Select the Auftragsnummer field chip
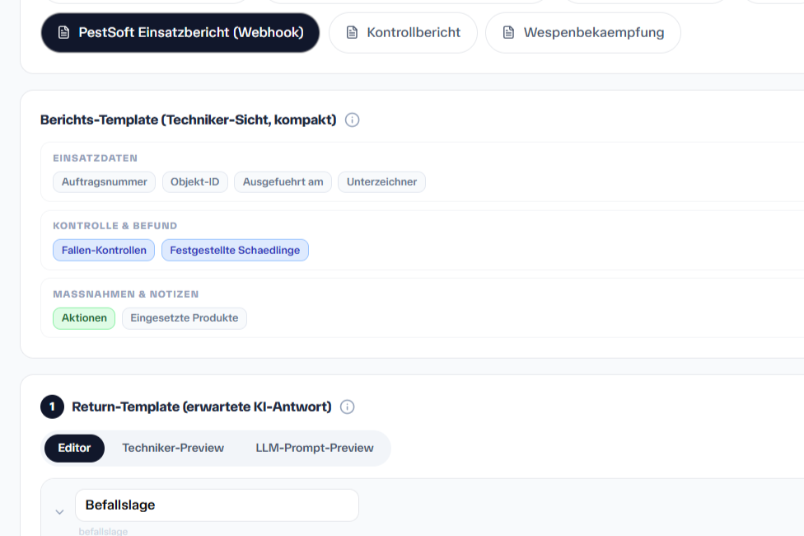 tap(104, 182)
